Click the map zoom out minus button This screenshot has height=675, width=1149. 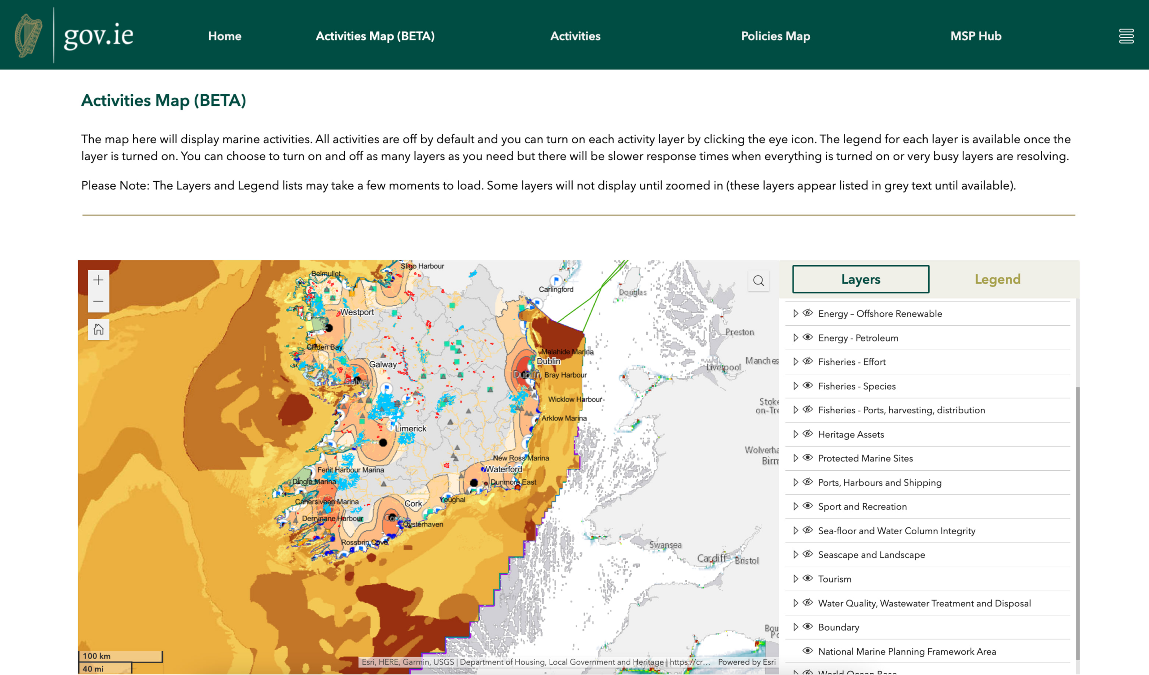(98, 302)
